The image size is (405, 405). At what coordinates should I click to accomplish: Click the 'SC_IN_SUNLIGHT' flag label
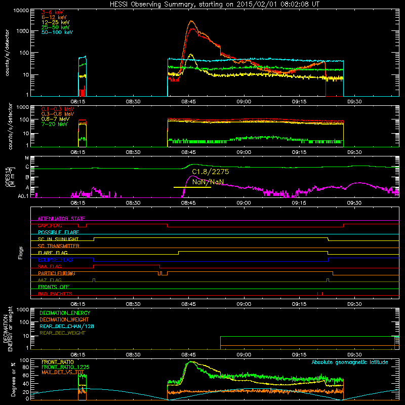pyautogui.click(x=58, y=239)
